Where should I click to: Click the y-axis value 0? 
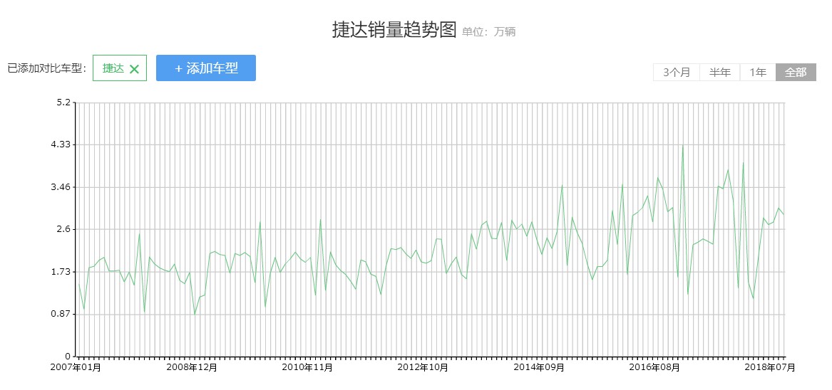point(68,357)
